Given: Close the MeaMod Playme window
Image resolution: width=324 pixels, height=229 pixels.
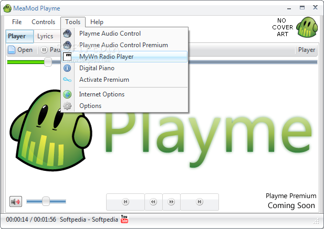Looking at the screenshot, I should tap(315, 8).
